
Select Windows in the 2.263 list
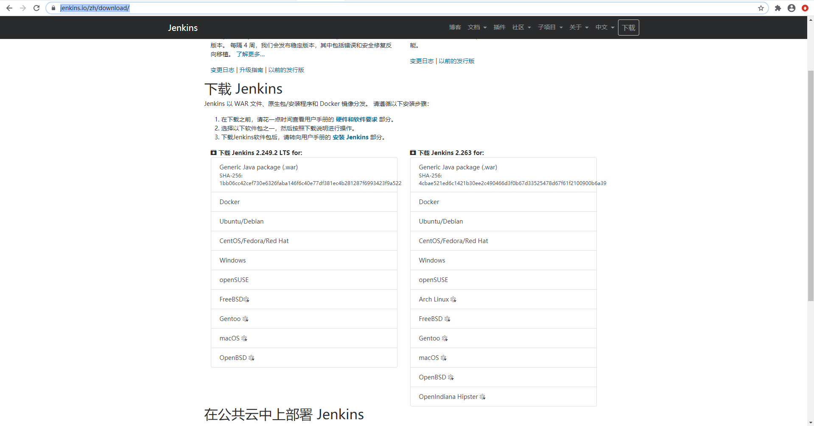pyautogui.click(x=504, y=260)
